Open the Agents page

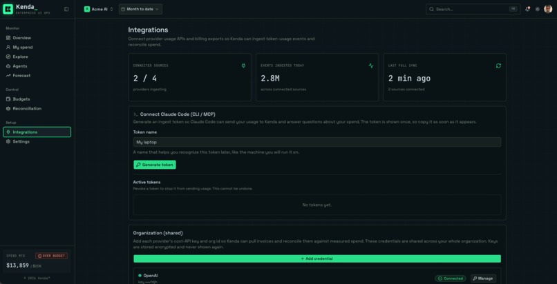point(37,66)
